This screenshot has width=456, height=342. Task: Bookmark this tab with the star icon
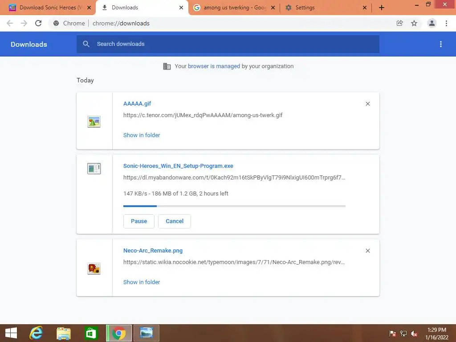(x=414, y=23)
